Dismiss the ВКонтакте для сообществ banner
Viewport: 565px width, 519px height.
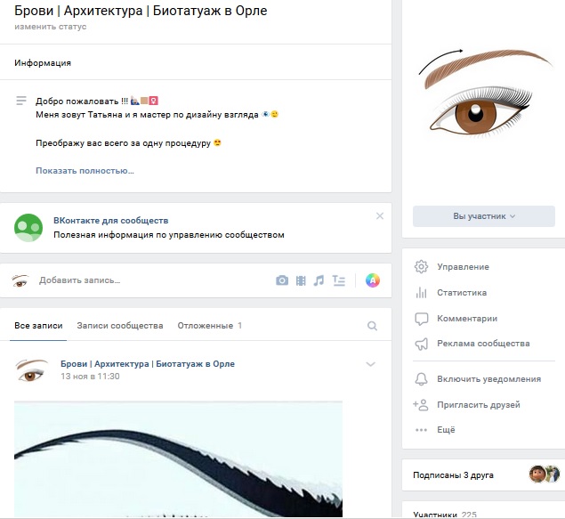[380, 216]
